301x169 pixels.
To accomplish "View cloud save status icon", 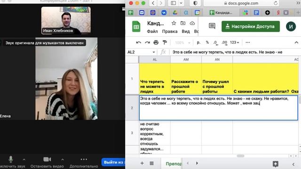I will click(x=192, y=23).
